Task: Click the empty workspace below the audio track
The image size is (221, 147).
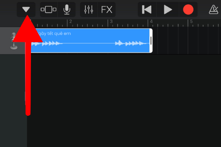Action: [x=124, y=101]
